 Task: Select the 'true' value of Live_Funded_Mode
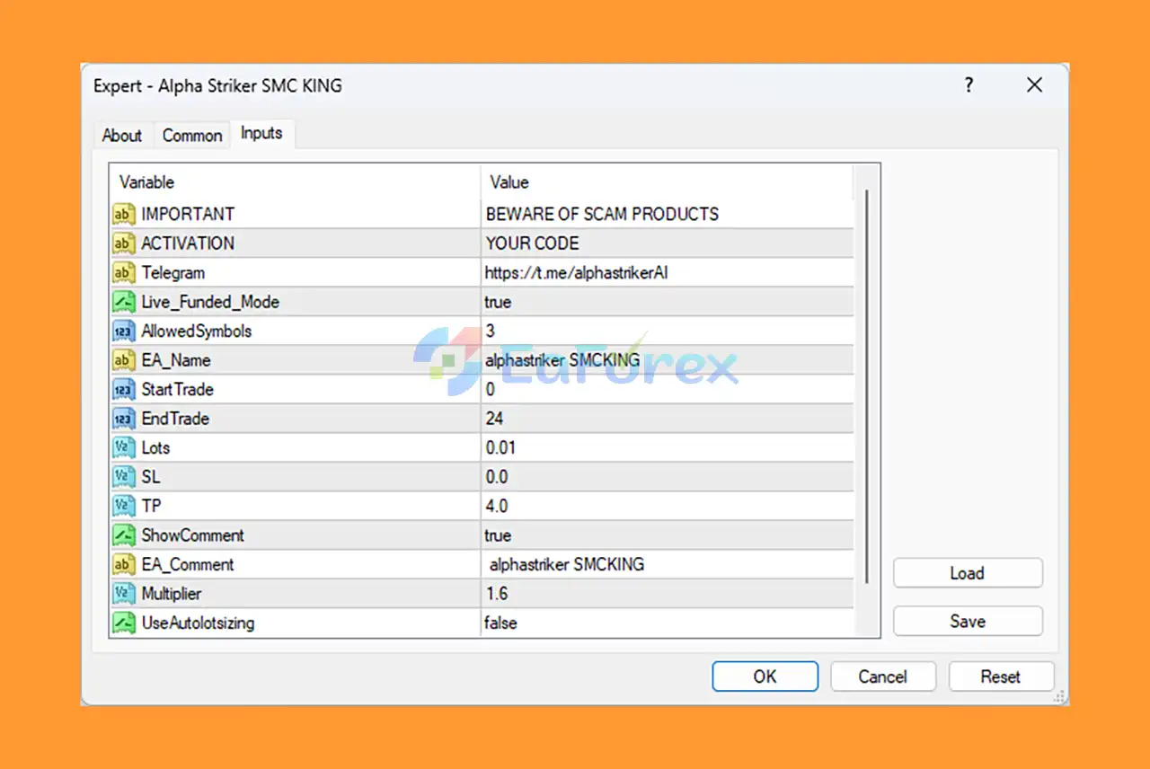tap(499, 302)
